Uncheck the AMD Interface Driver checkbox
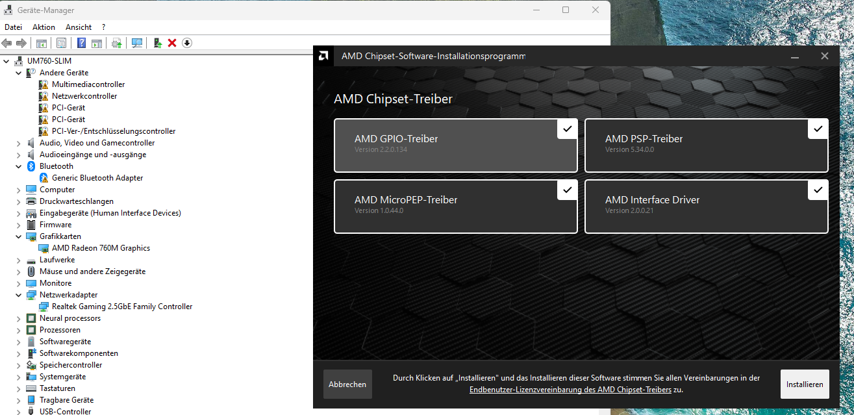 818,190
